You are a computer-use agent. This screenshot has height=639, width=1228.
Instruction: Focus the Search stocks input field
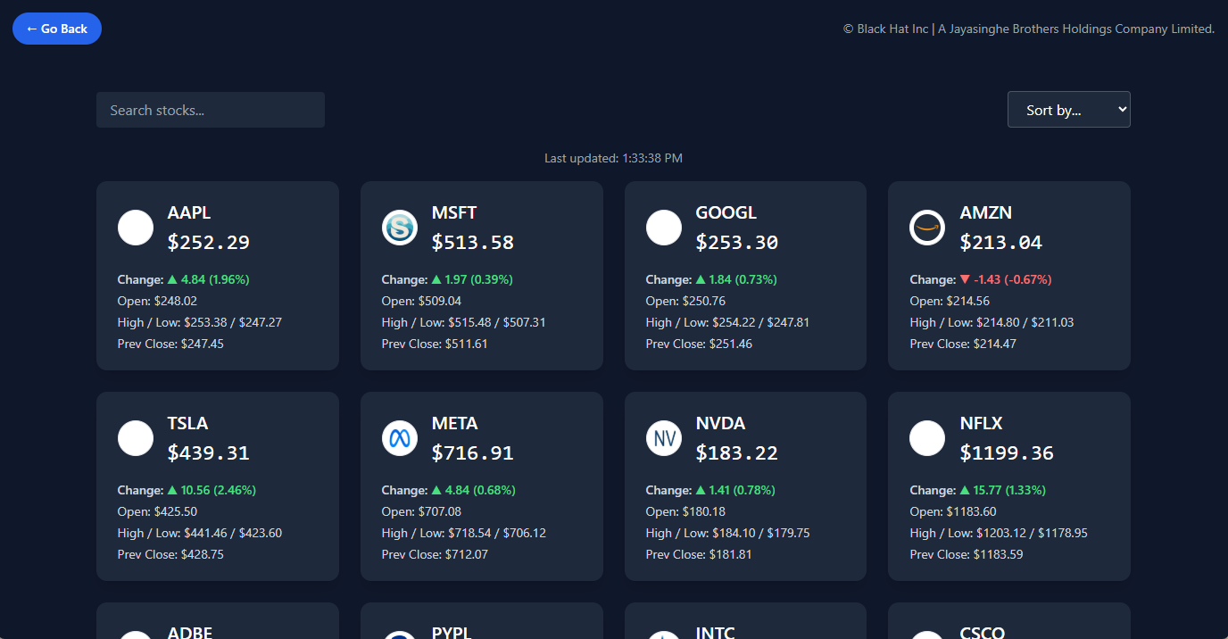tap(211, 110)
